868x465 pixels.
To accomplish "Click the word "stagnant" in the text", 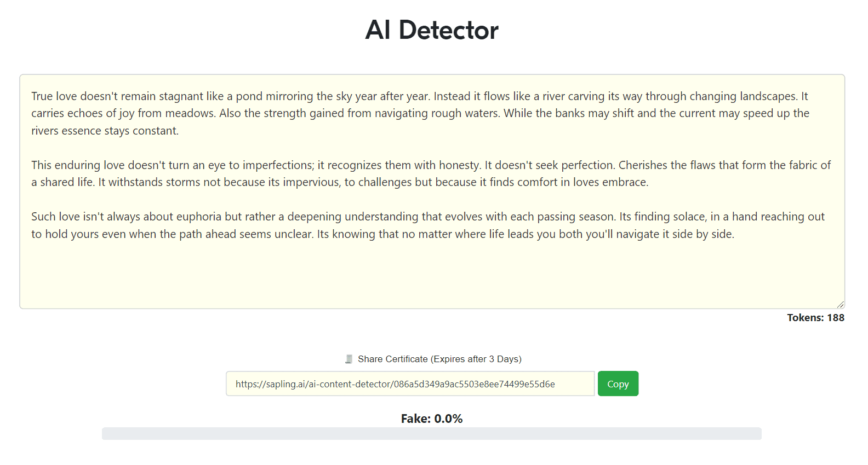I will [181, 96].
